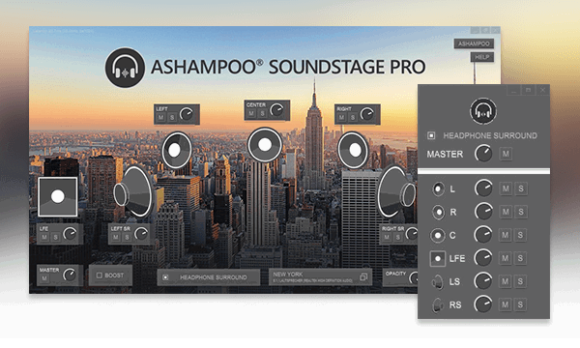Open the NEW YORK location selector
This screenshot has width=580, height=348.
(x=320, y=277)
